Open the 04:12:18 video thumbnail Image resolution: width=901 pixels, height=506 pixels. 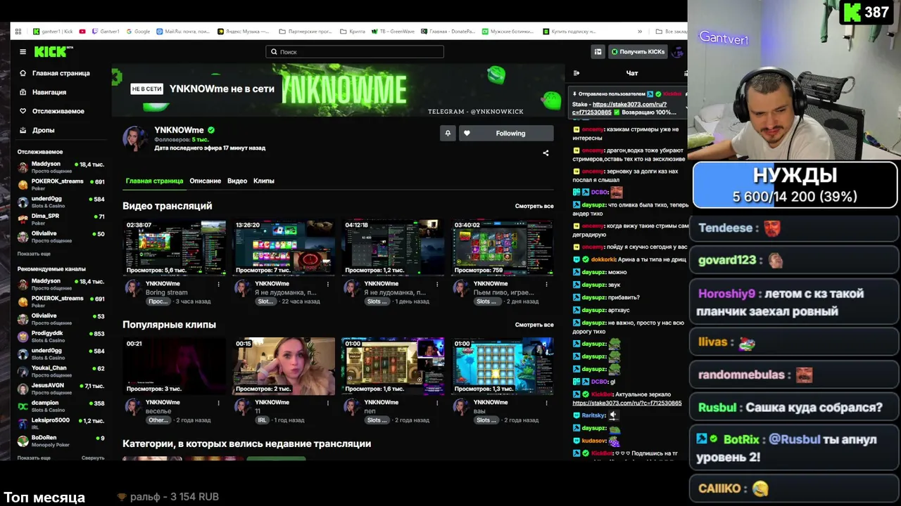[393, 247]
